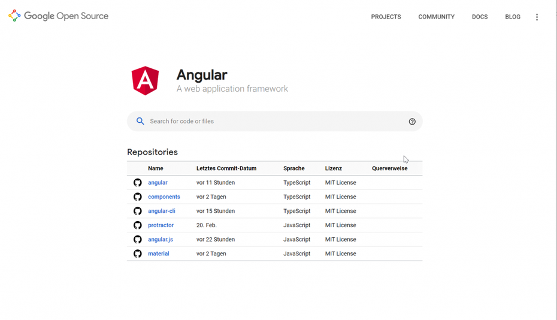Click the red Angular shield logo
557x320 pixels.
click(x=145, y=81)
